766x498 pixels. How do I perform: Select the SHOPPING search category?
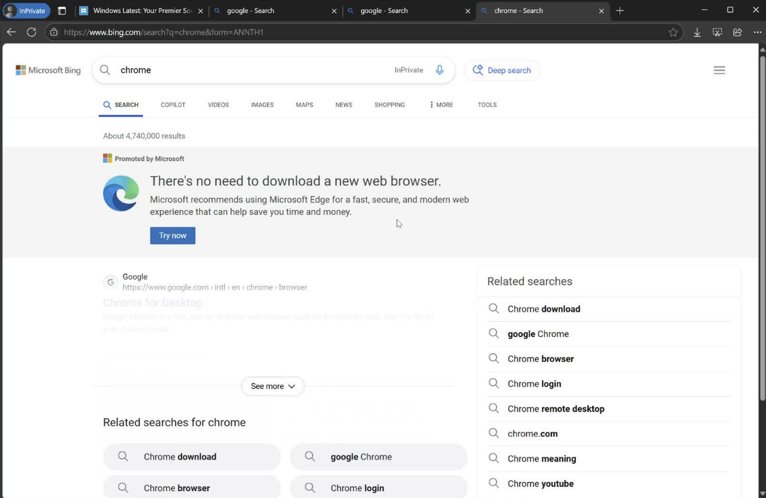tap(389, 105)
